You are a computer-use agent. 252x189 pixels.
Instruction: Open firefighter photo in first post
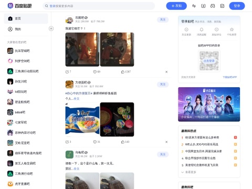117,49
